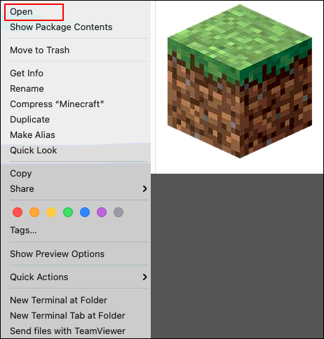Expand the Quick Actions submenu arrow
Screen dimensions: 324x339
pos(145,277)
